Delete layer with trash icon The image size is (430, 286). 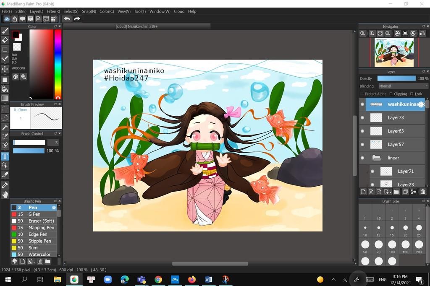click(x=423, y=192)
